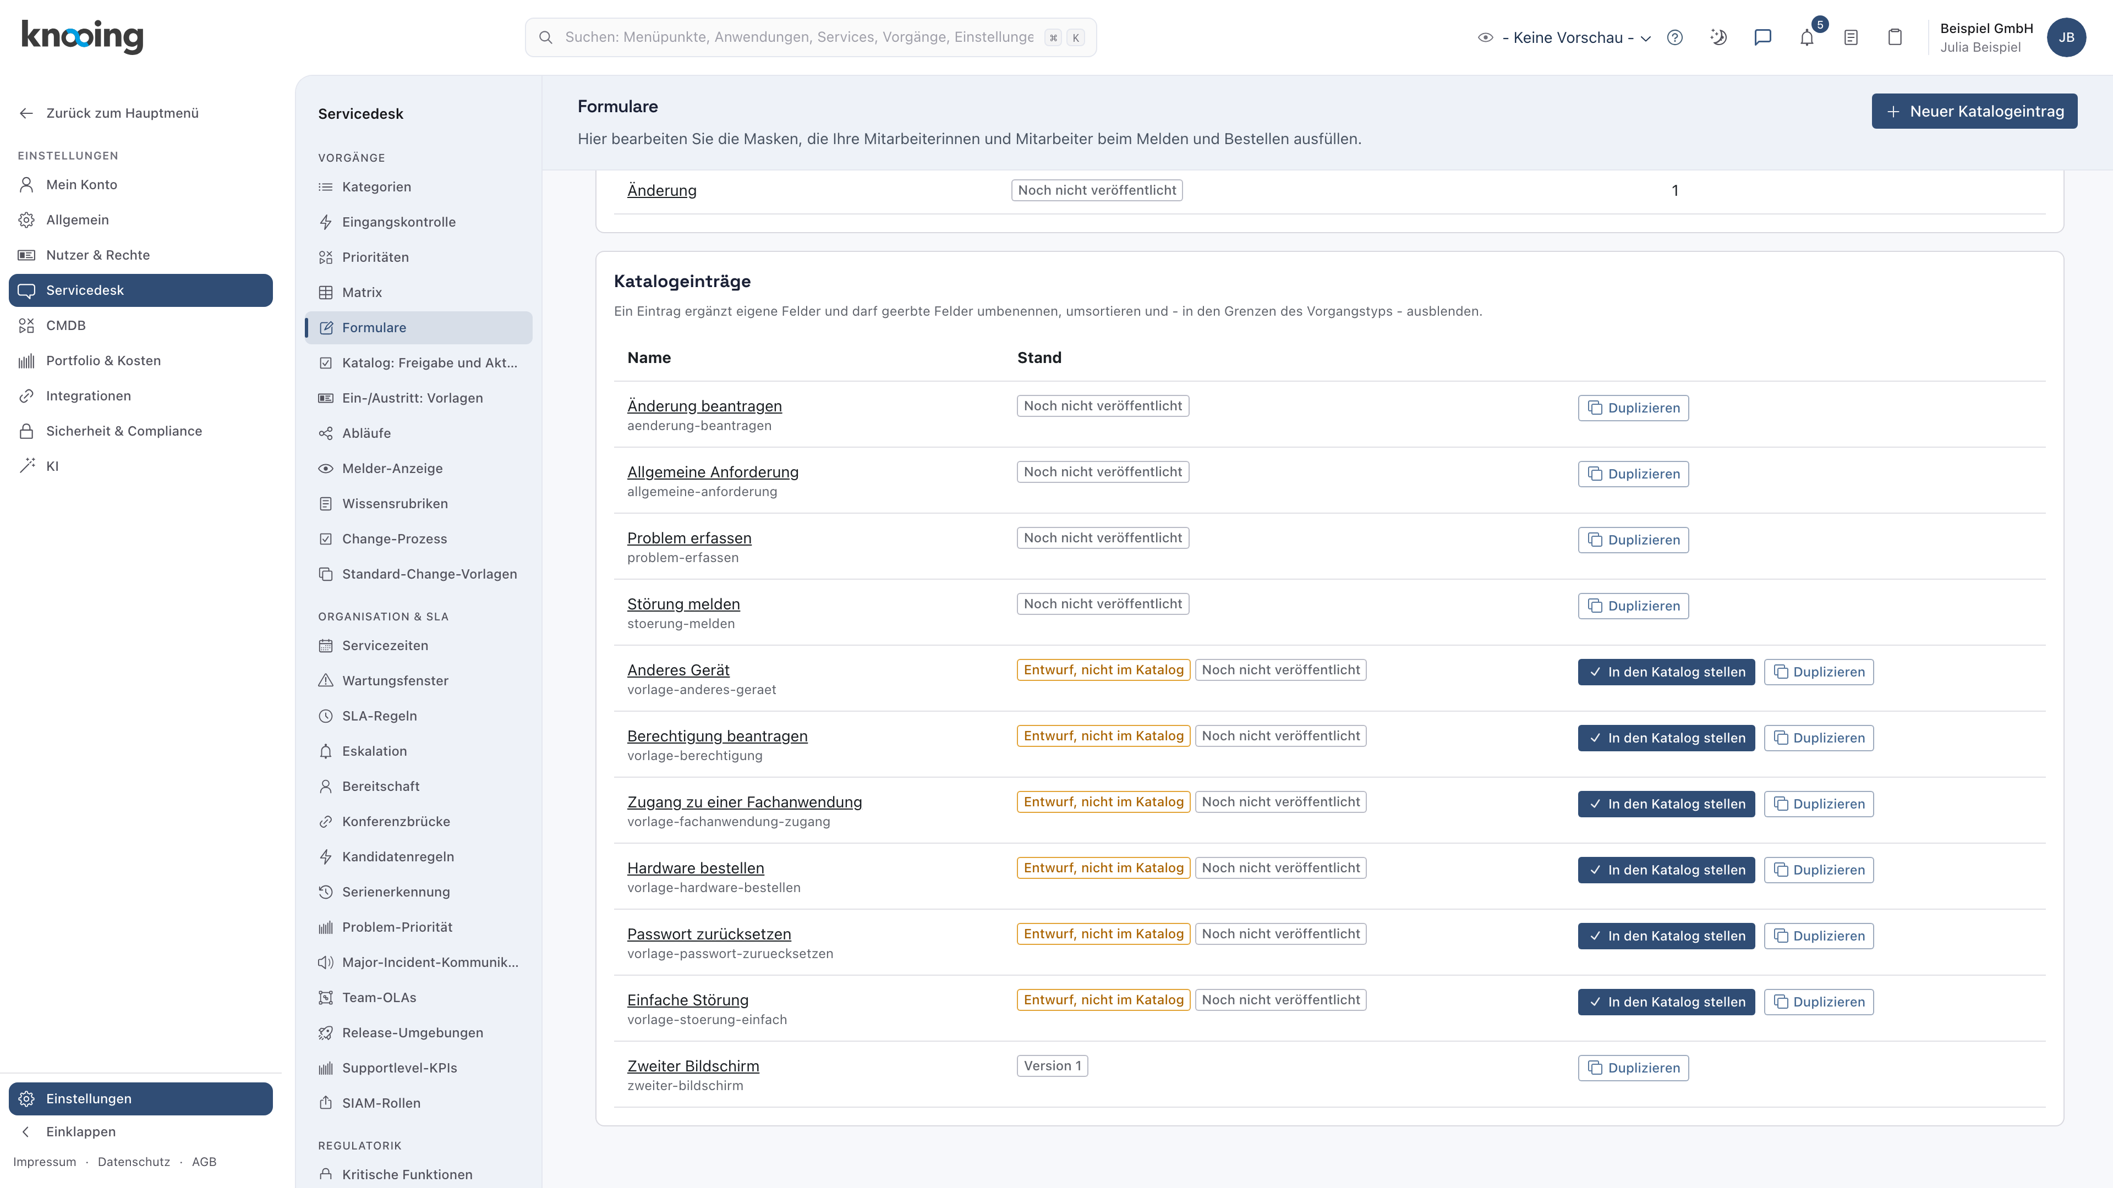Open Sicherheit & Compliance settings
Viewport: 2113px width, 1188px height.
(141, 431)
